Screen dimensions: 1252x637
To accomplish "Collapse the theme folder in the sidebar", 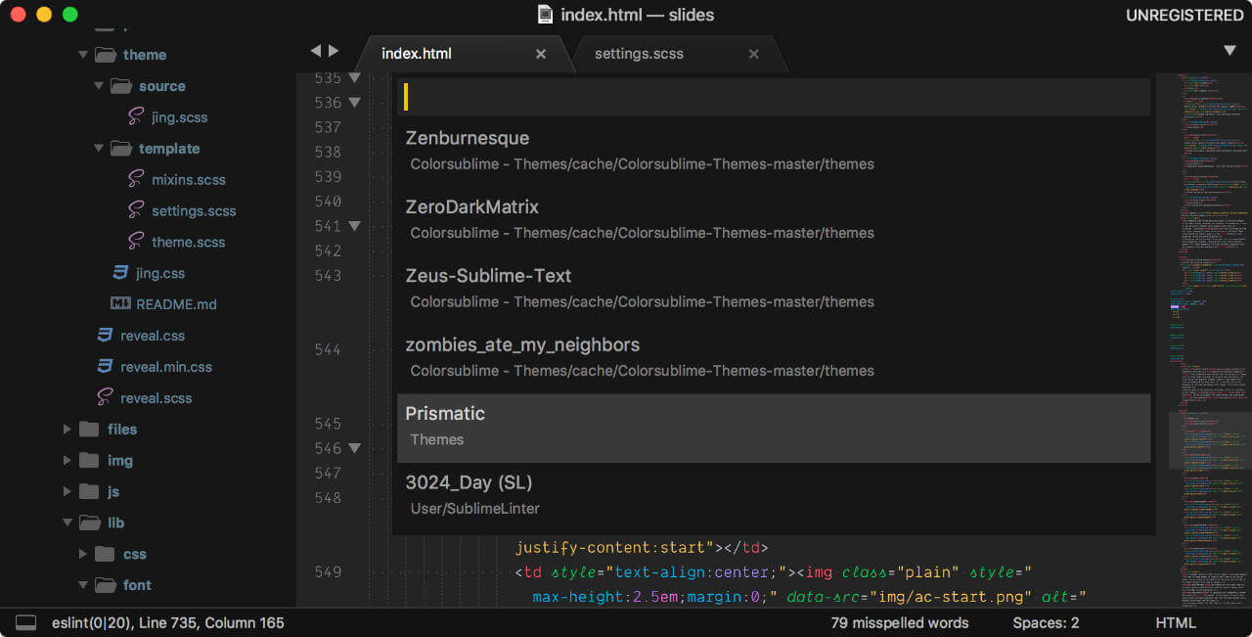I will point(83,55).
